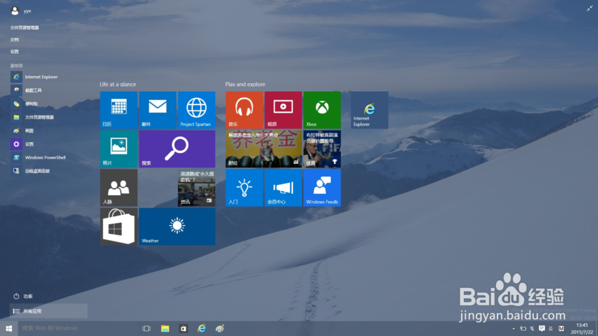Click the Life at a glance heading
Viewport: 598px width, 336px height.
pos(118,85)
